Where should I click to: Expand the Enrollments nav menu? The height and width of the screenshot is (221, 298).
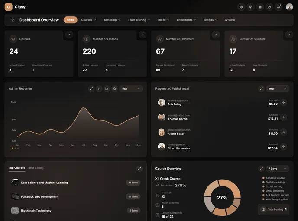(x=186, y=20)
